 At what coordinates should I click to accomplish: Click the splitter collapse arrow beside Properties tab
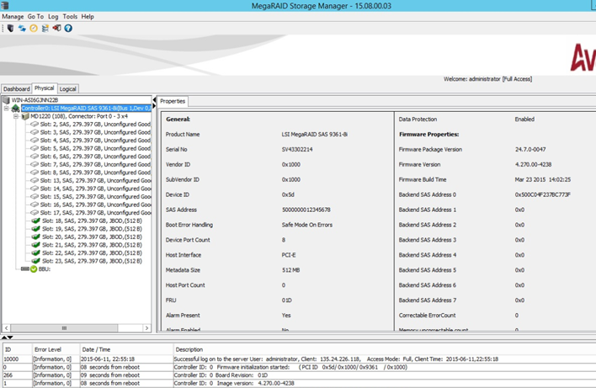coord(154,101)
